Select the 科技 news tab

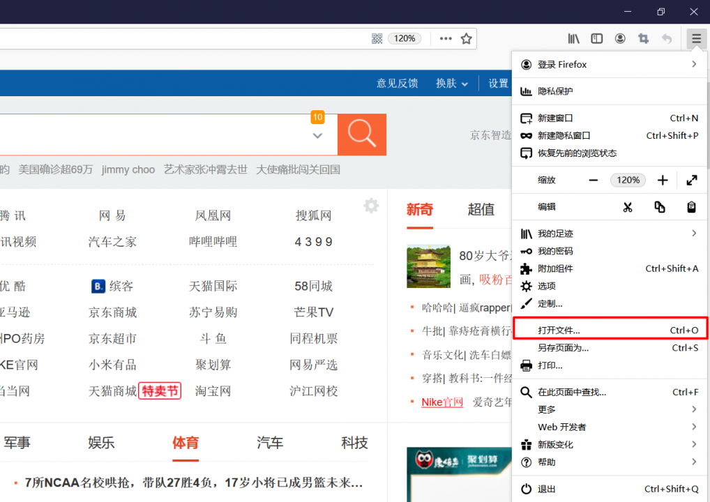(x=354, y=443)
